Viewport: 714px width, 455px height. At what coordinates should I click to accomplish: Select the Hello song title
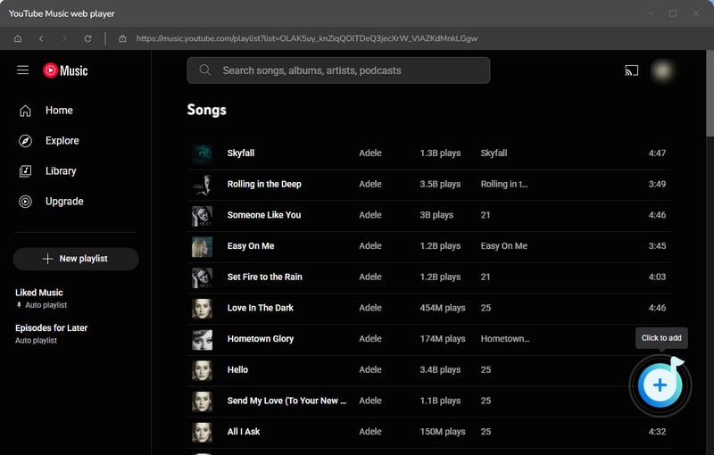coord(237,370)
